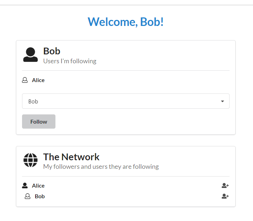
Task: Click the globe icon beside The Network
Action: tap(31, 160)
